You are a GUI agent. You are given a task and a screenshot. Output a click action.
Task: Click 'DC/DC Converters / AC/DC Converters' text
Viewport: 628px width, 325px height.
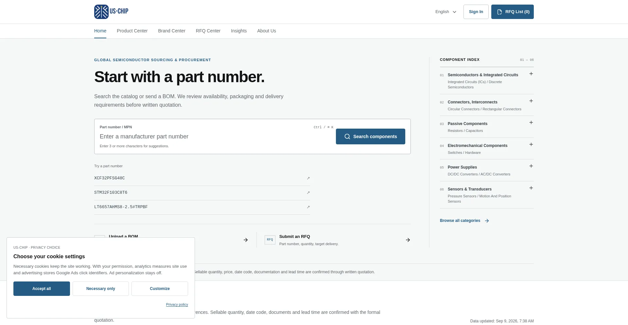[x=479, y=174]
